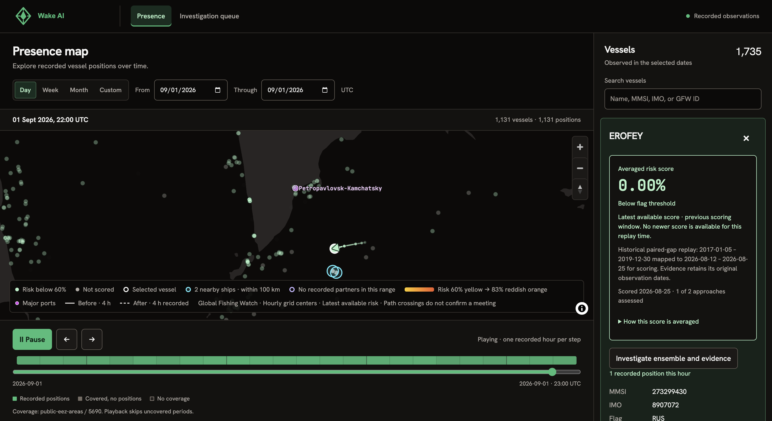This screenshot has width=772, height=421.
Task: Select the Month range option
Action: (79, 90)
